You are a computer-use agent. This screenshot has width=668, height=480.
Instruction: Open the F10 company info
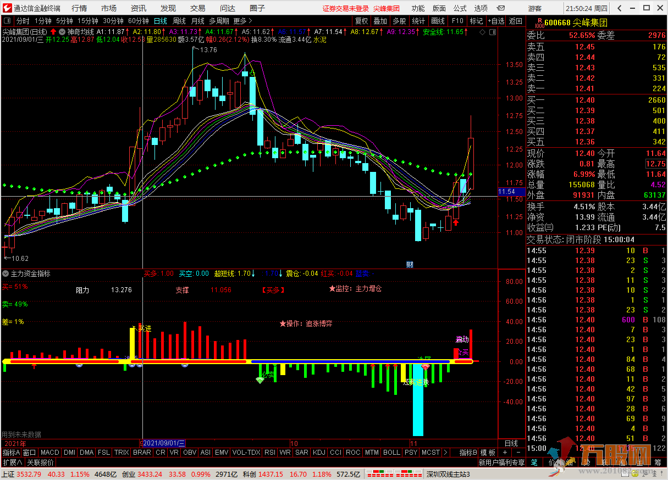tap(457, 21)
